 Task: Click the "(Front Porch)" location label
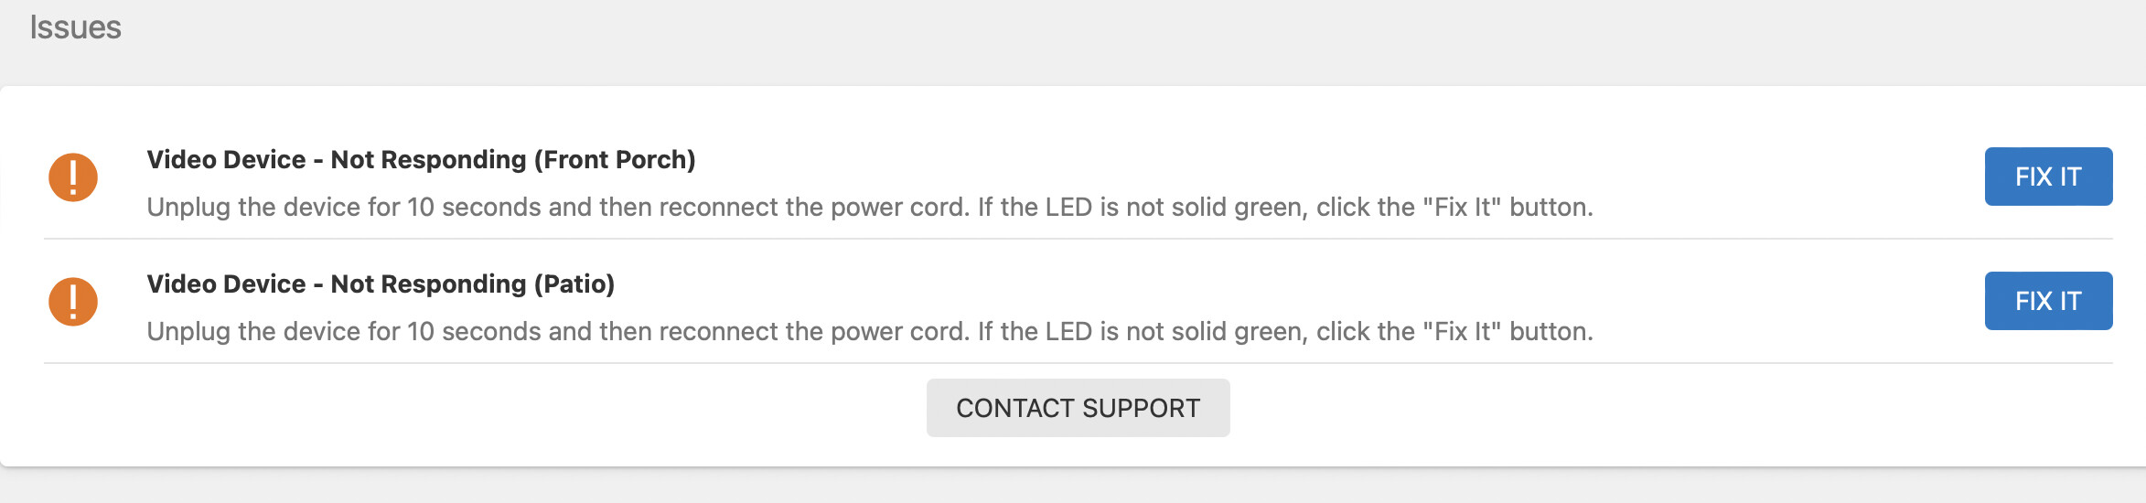615,160
